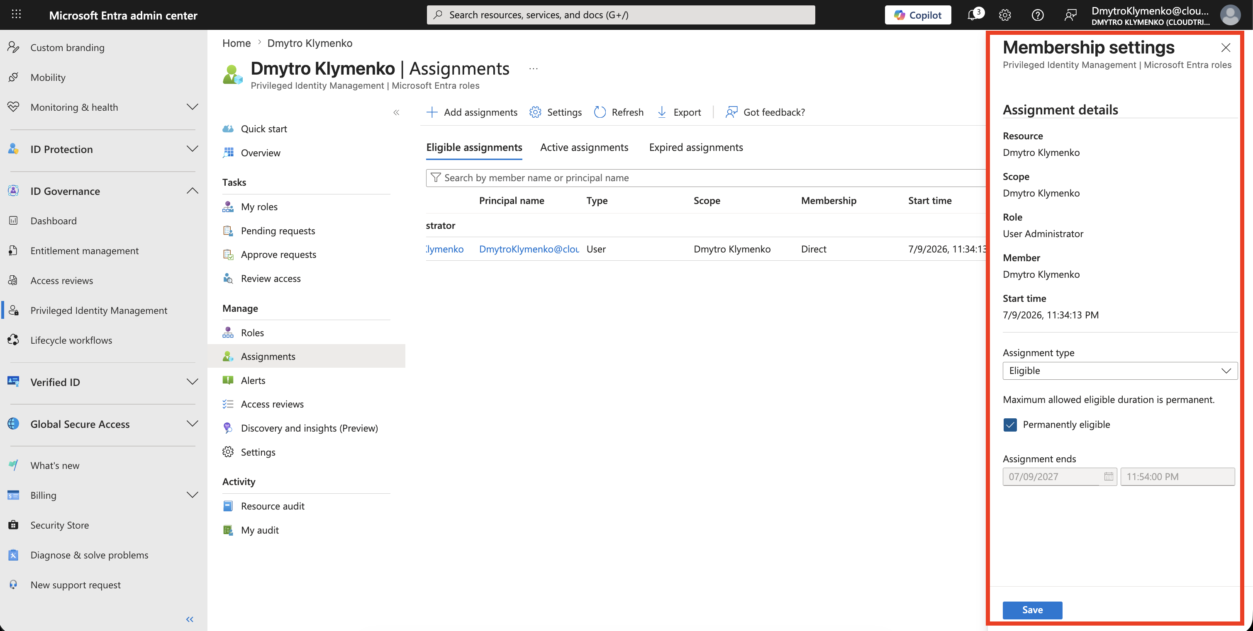Click Got feedback?
This screenshot has width=1253, height=631.
[765, 112]
